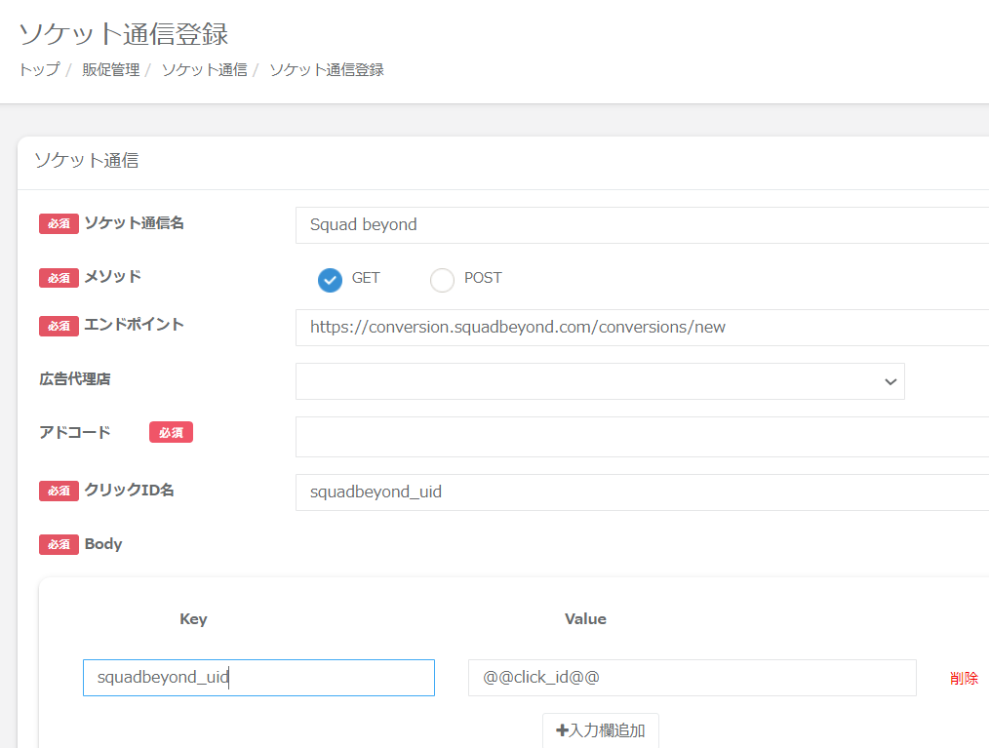Click the required badge beside ソケット通信名
This screenshot has height=748, width=989.
click(x=59, y=223)
